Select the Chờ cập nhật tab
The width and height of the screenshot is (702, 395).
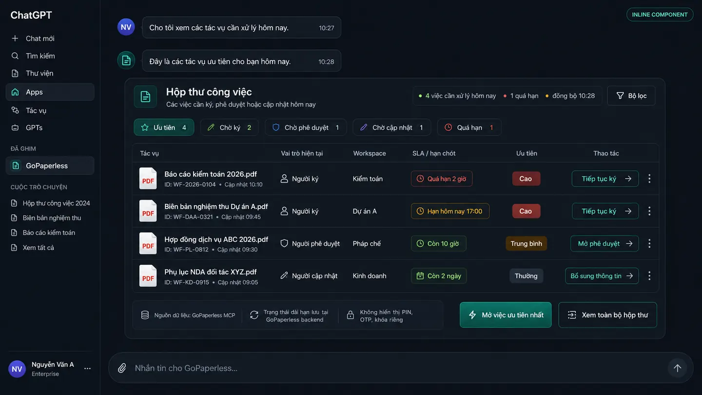point(392,127)
